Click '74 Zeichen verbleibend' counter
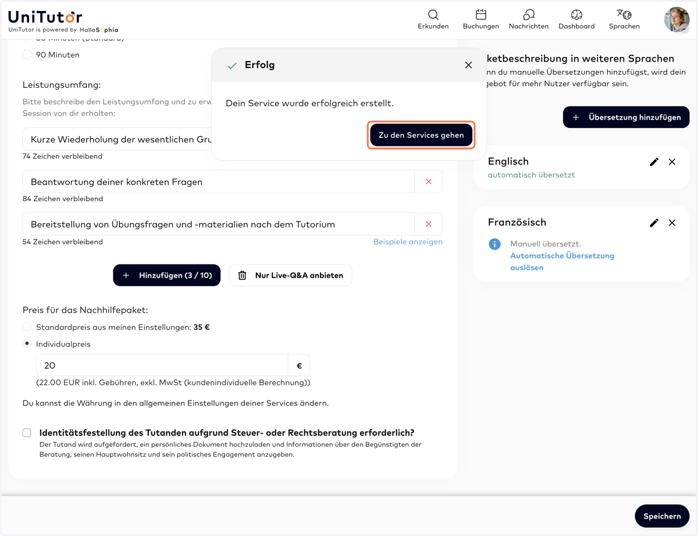This screenshot has height=536, width=698. coord(62,156)
